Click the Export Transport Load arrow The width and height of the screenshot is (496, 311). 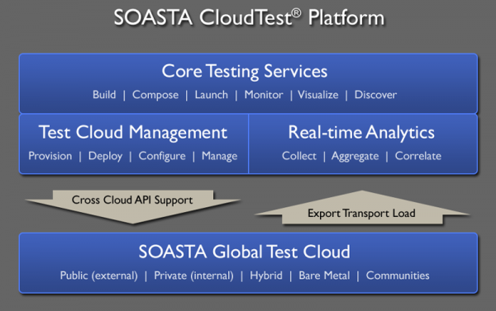(362, 209)
